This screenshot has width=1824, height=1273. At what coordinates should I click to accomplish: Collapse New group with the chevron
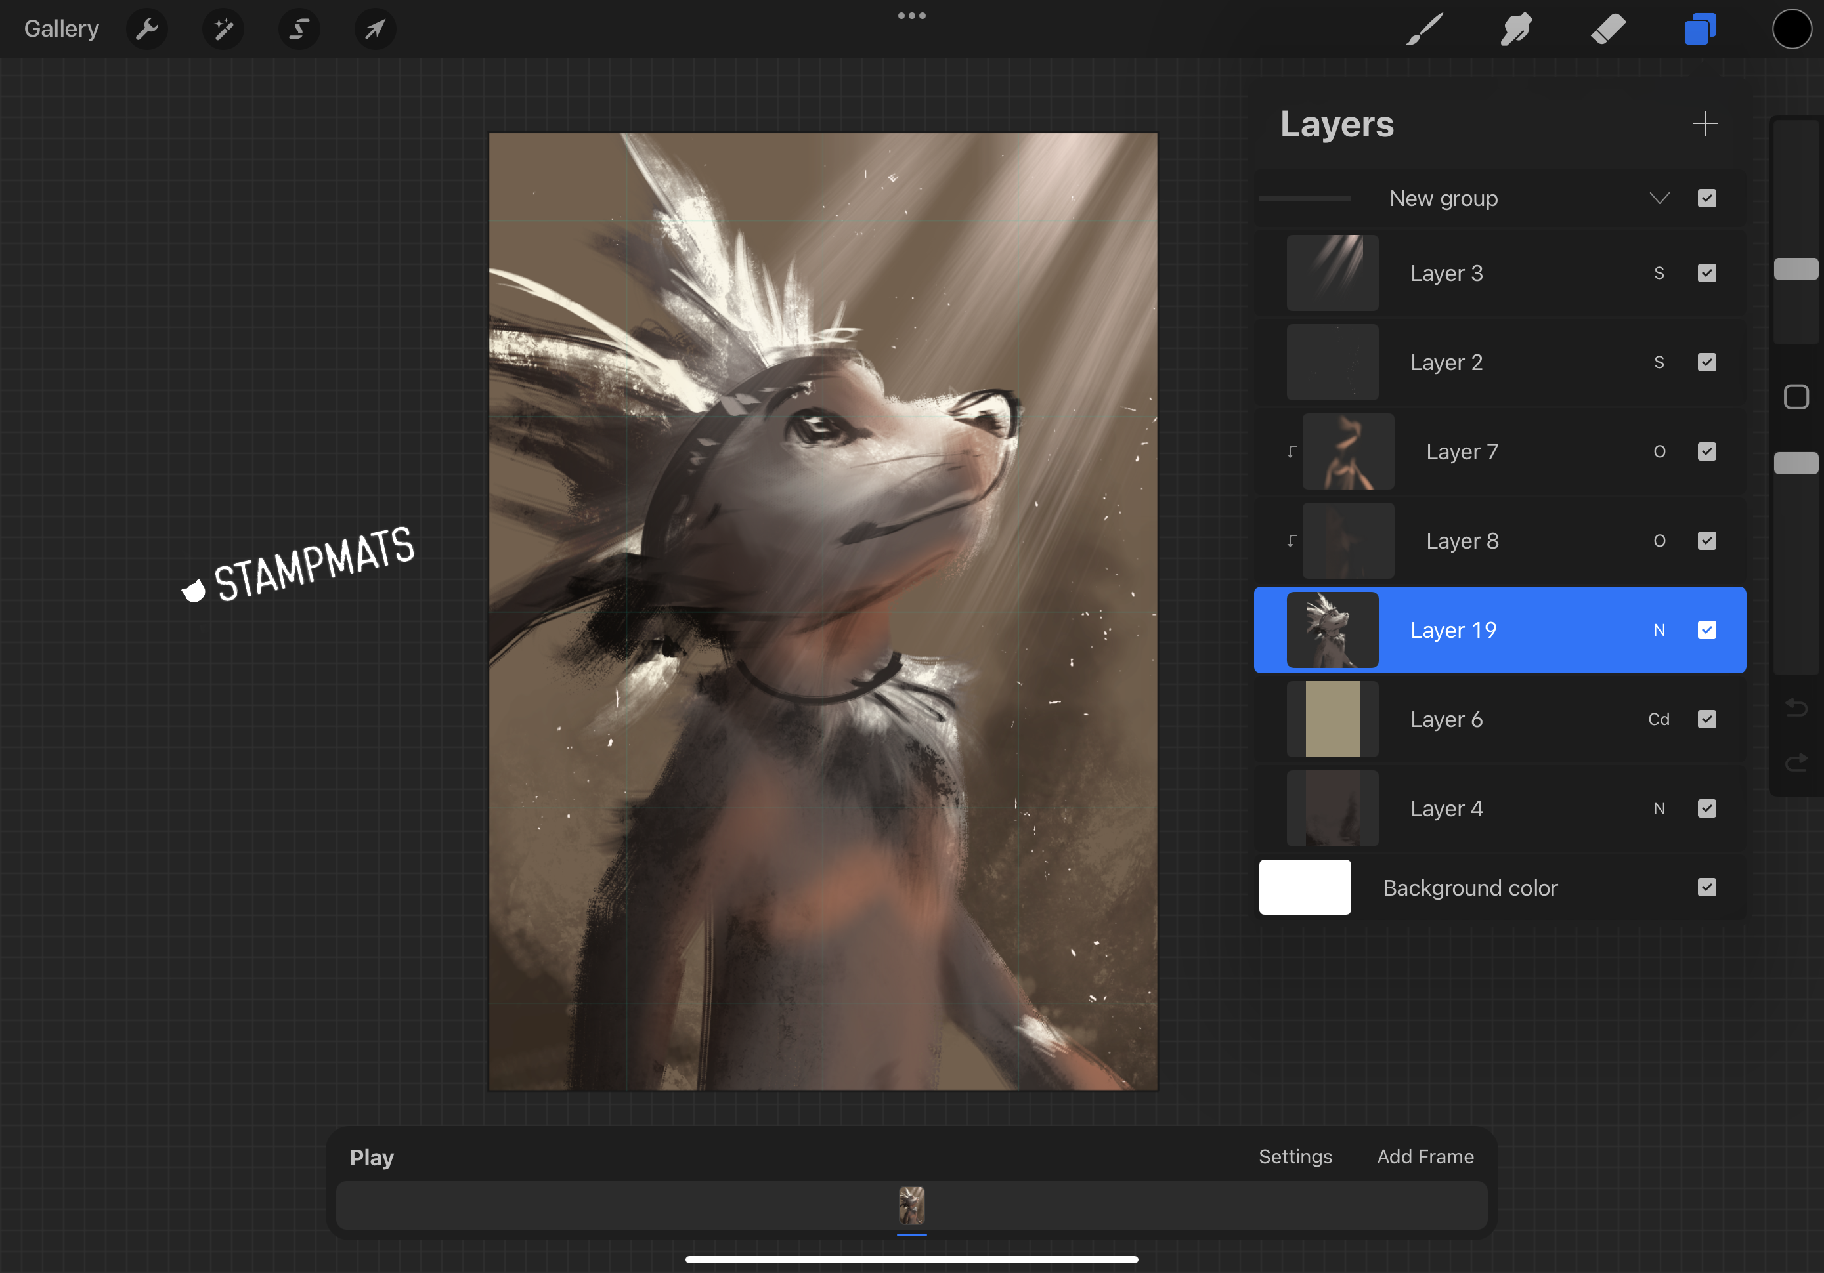[1659, 199]
